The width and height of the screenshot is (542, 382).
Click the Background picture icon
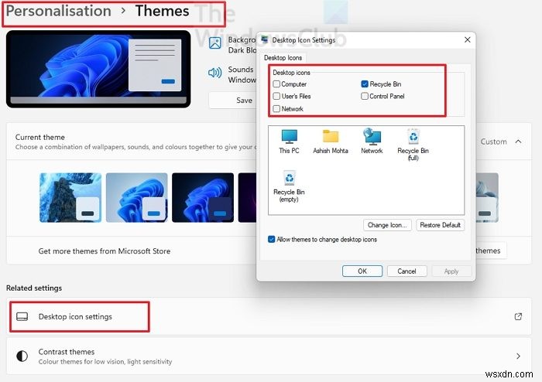point(215,43)
